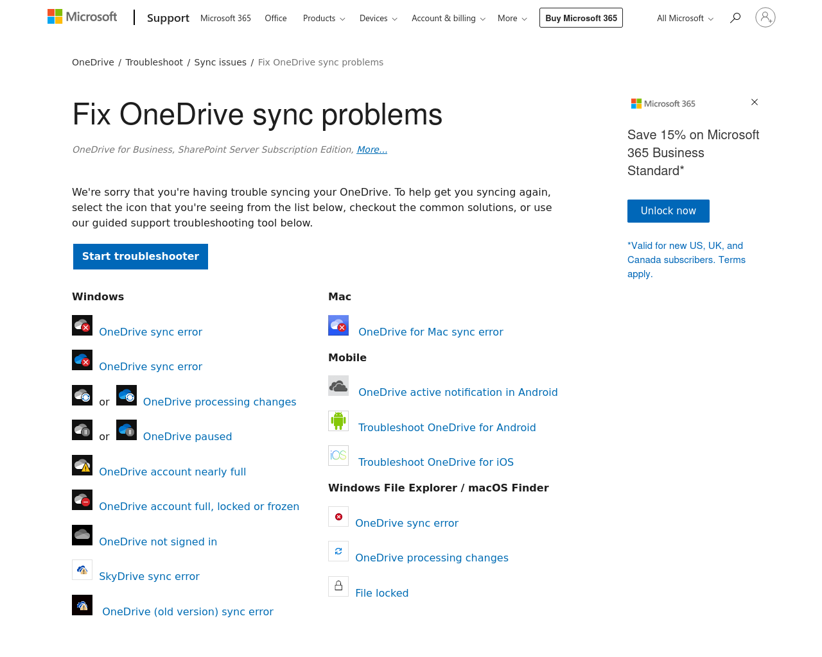This screenshot has height=657, width=822.
Task: Click File Explorer red X sync error icon
Action: [x=338, y=516]
